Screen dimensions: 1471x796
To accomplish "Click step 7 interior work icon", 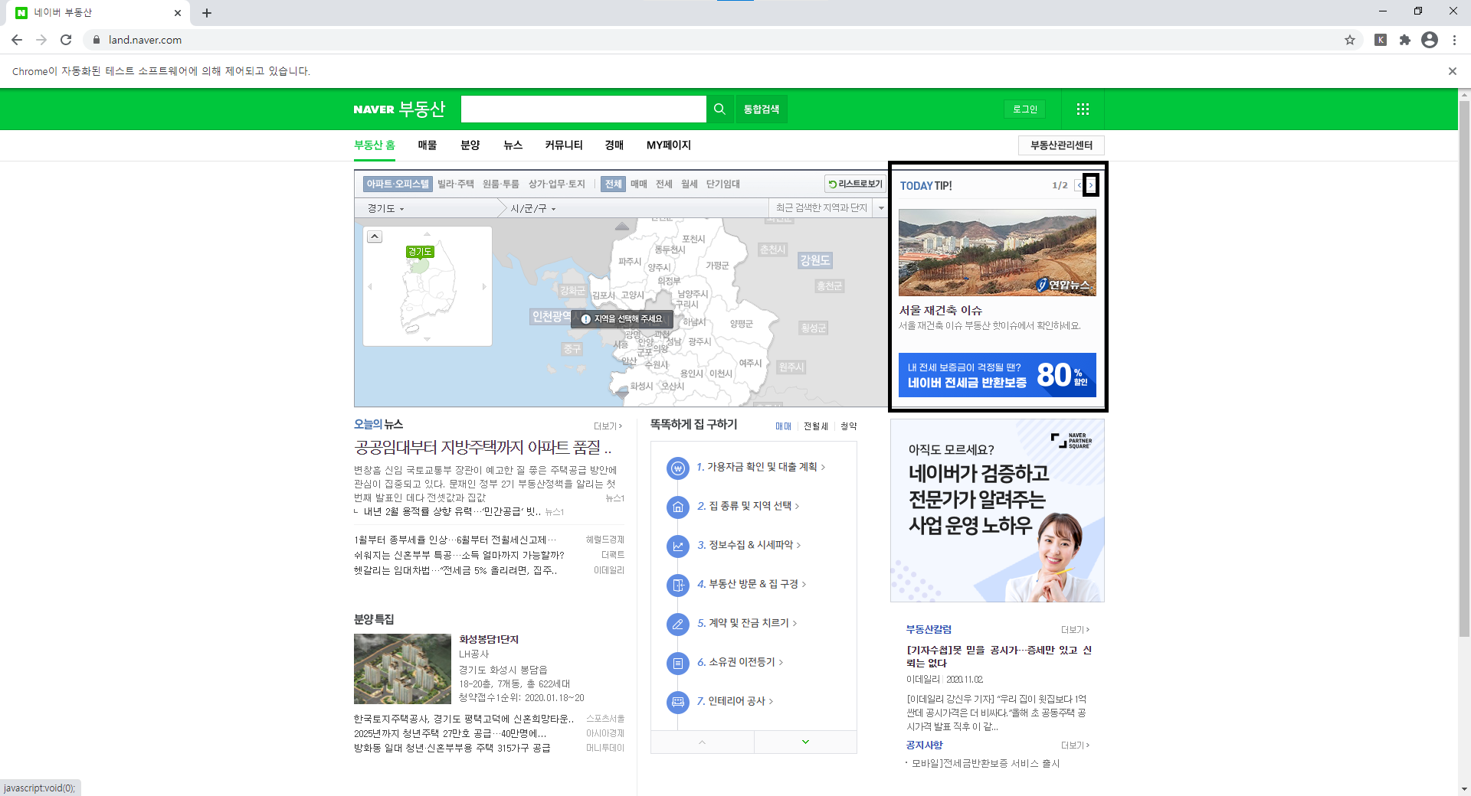I will point(678,702).
